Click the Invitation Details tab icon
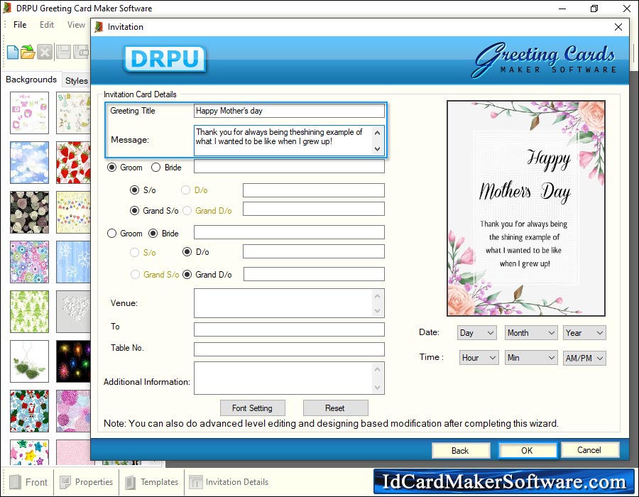The height and width of the screenshot is (497, 639). (x=196, y=482)
